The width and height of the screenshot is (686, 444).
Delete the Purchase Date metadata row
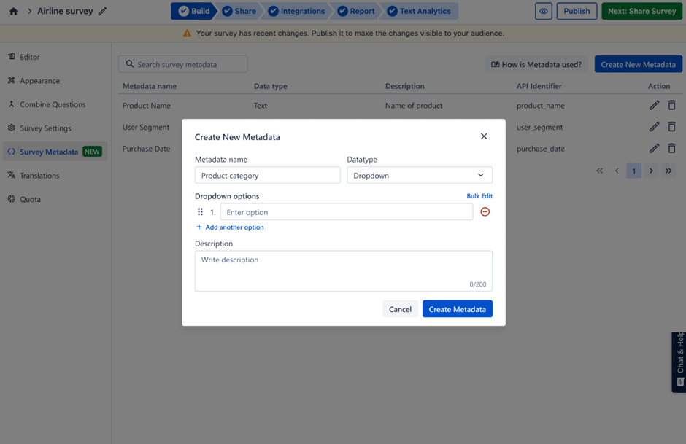[671, 149]
